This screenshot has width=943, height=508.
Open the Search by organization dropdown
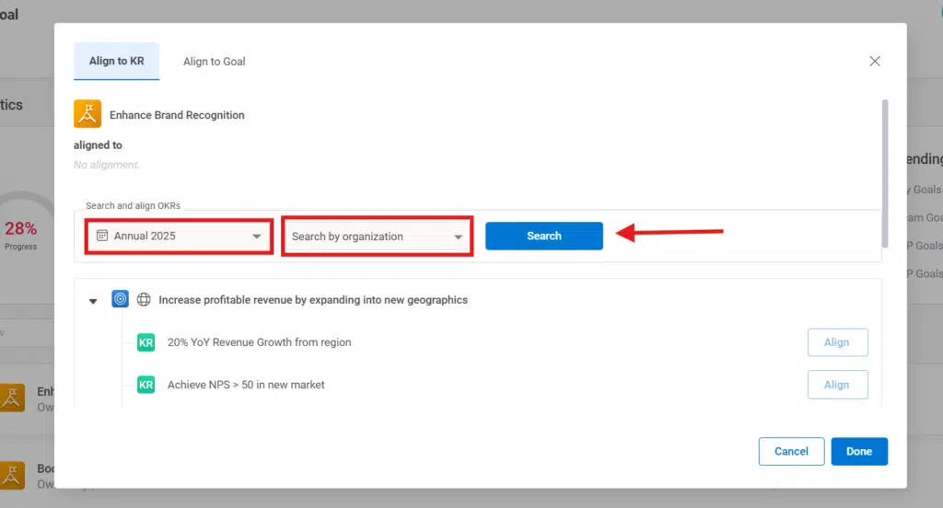(377, 237)
